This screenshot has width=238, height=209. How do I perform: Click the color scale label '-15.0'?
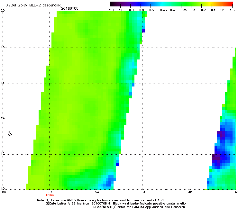click(111, 10)
